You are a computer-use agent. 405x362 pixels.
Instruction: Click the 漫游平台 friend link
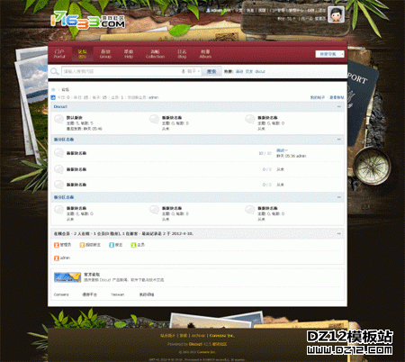pyautogui.click(x=90, y=294)
